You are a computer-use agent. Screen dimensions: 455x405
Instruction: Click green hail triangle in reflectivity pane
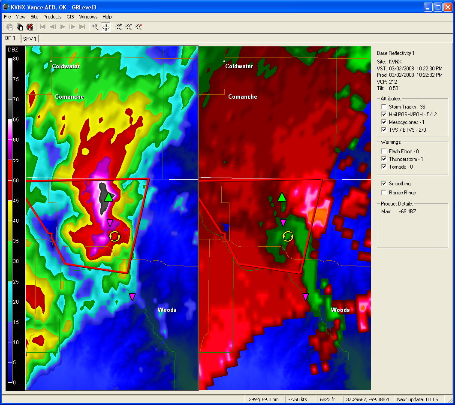click(108, 197)
